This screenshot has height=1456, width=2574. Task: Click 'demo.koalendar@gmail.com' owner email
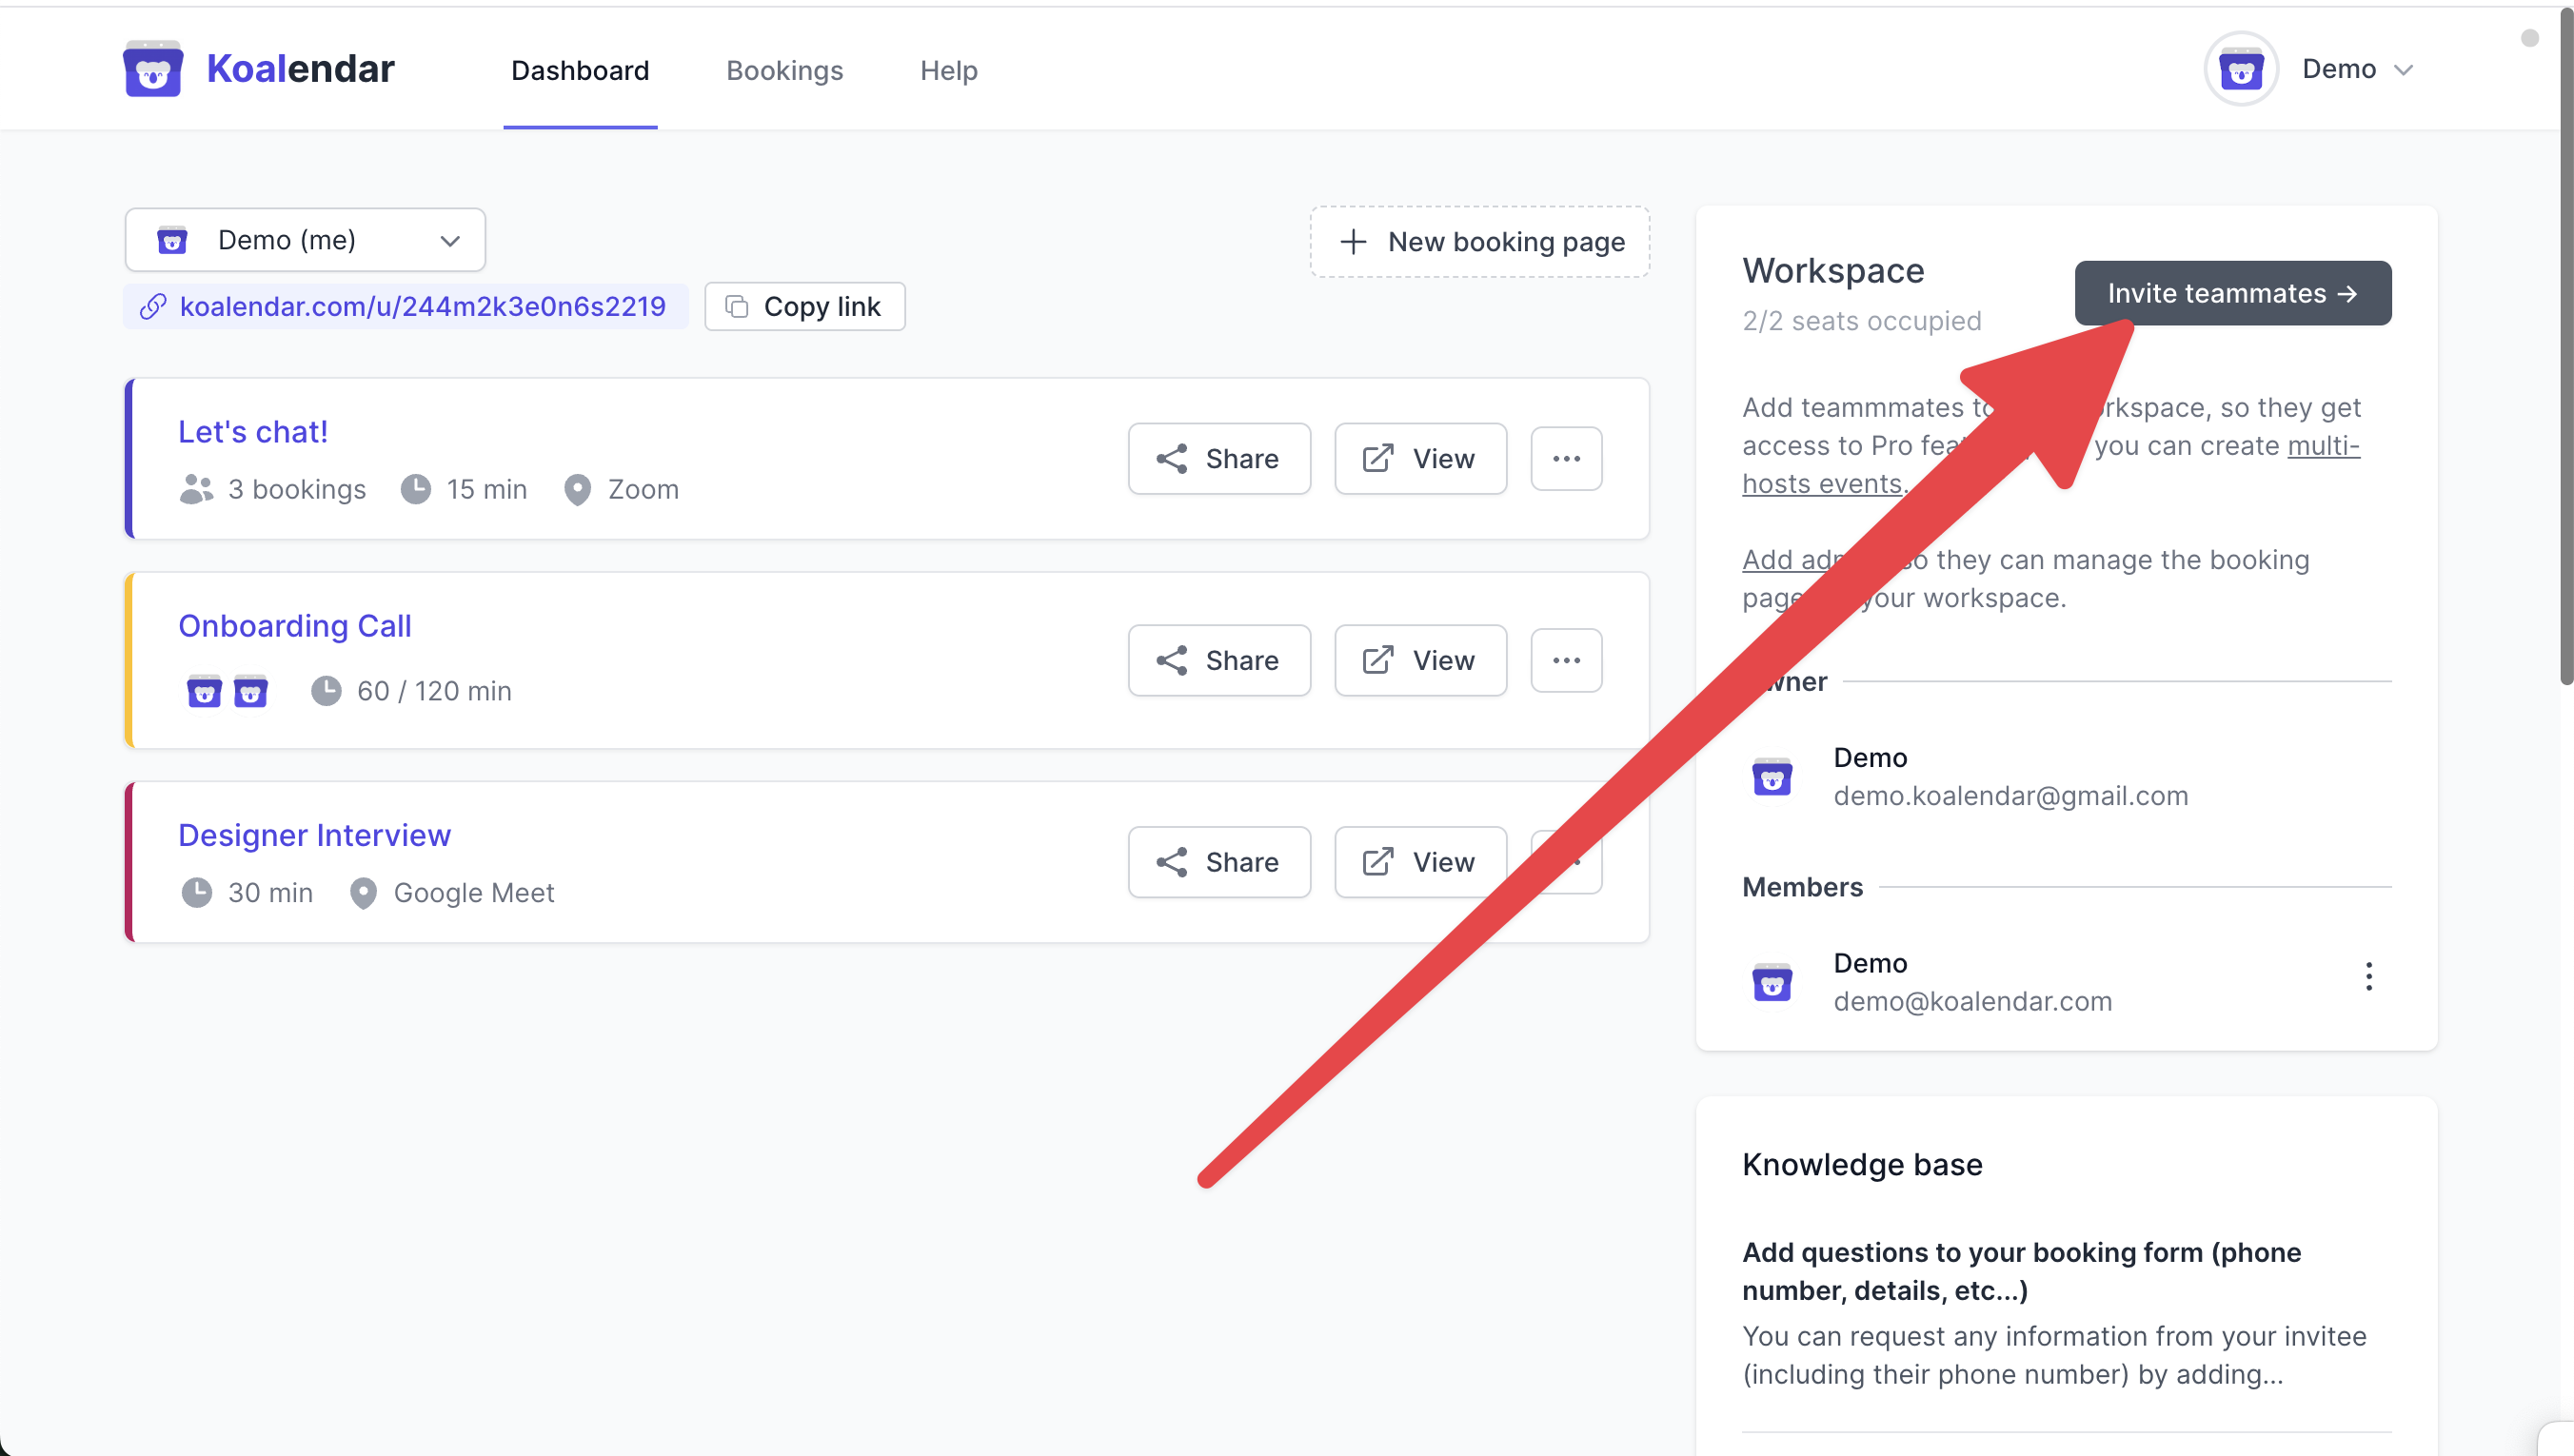pyautogui.click(x=2010, y=796)
